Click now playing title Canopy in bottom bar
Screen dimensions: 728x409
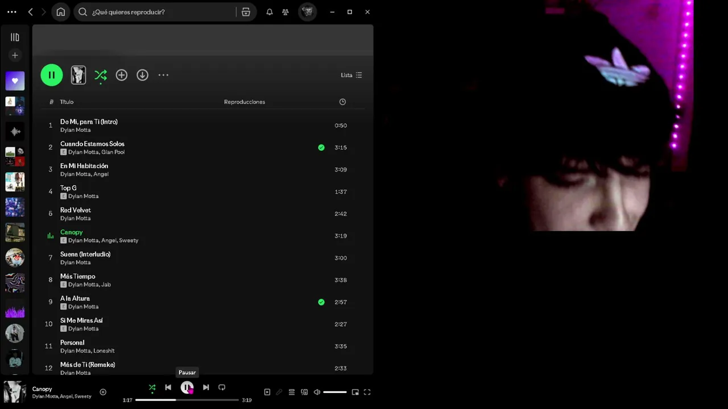pyautogui.click(x=42, y=389)
